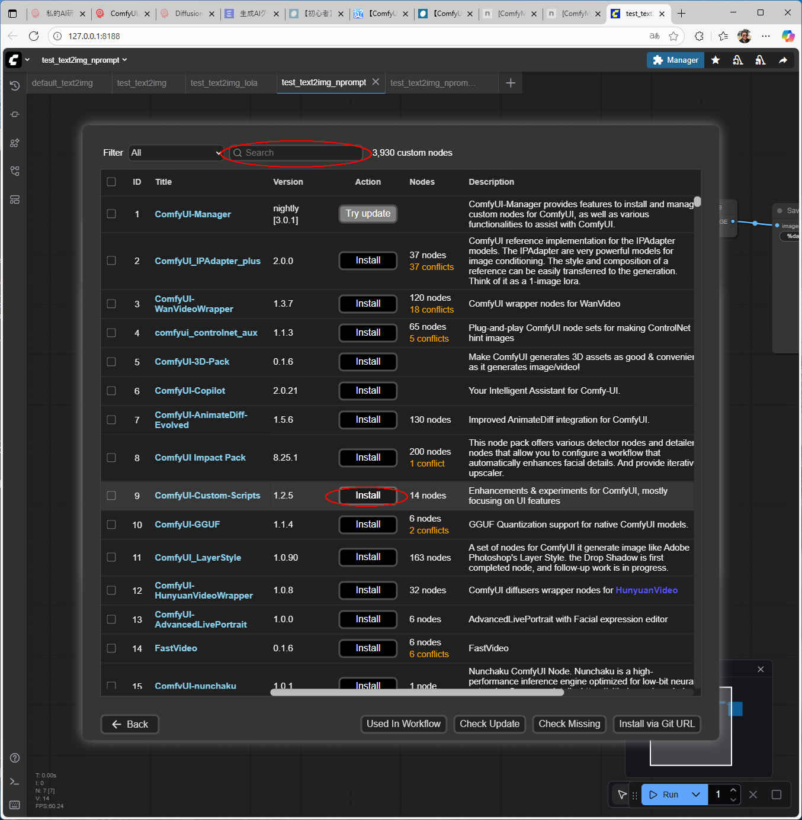Screen dimensions: 802x820
Task: Click the help question mark icon
Action: (x=15, y=758)
